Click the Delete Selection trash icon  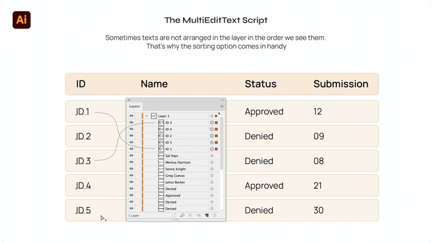point(215,215)
